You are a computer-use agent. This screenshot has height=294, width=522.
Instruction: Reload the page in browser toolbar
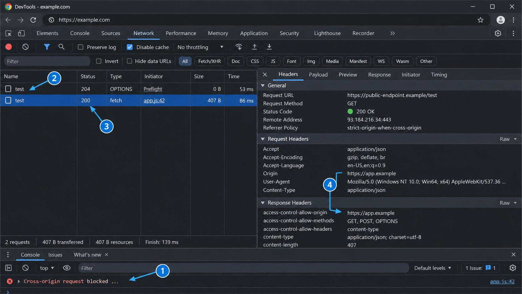click(x=33, y=20)
